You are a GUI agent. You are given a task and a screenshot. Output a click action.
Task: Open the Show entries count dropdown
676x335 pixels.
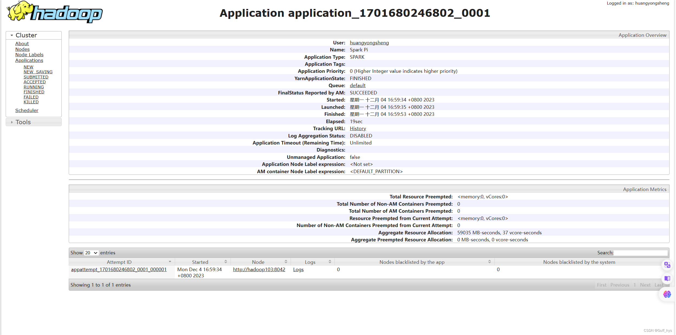click(91, 253)
